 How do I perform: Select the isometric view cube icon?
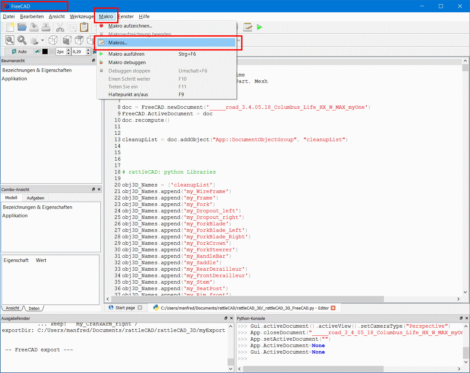point(53,40)
